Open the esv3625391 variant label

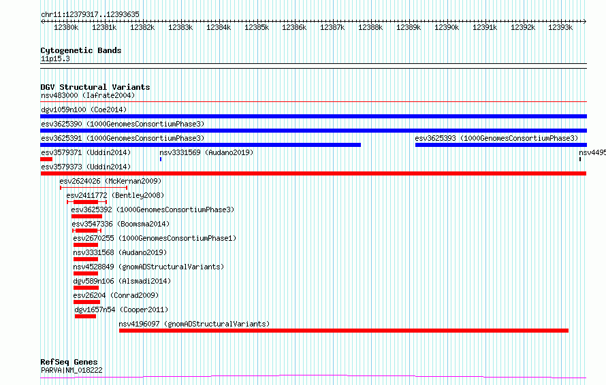(123, 138)
